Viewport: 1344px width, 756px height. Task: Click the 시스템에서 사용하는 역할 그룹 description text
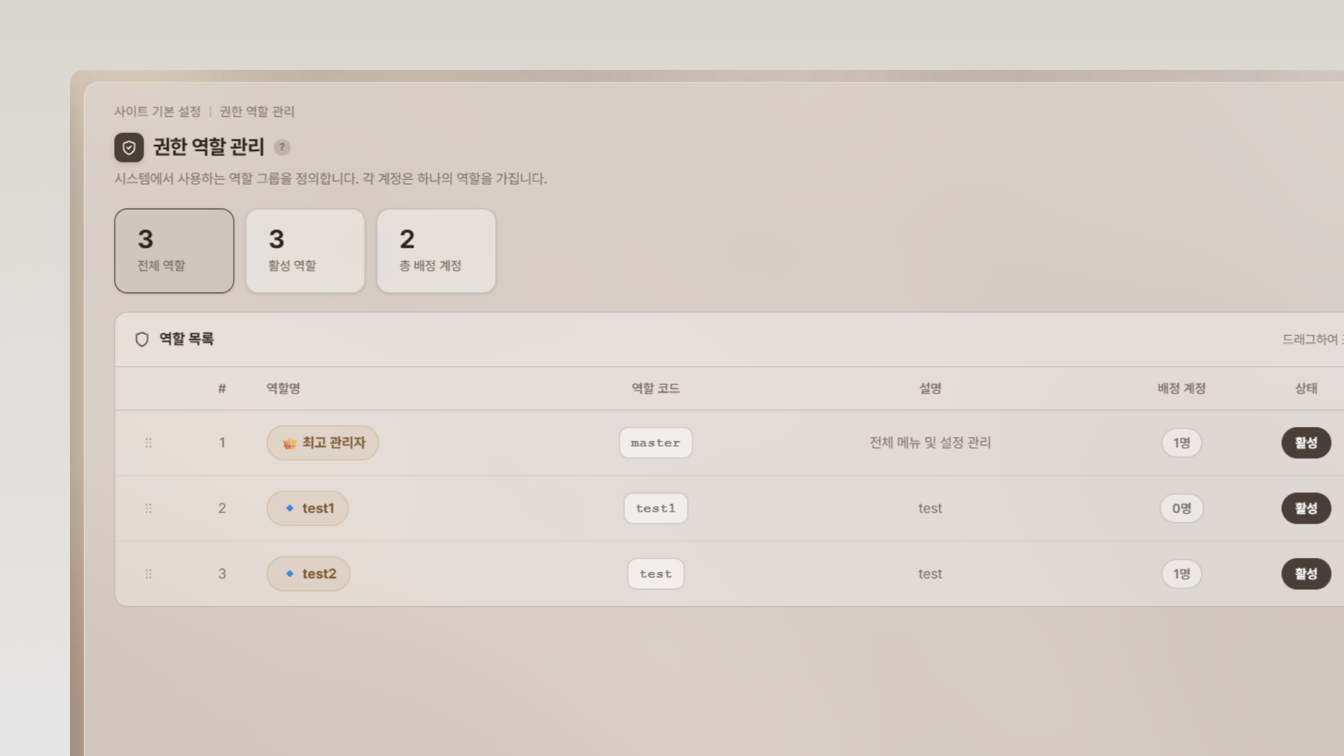tap(330, 178)
